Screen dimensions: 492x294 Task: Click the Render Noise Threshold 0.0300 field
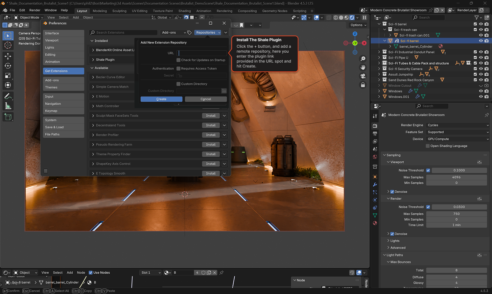click(x=459, y=207)
